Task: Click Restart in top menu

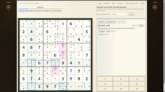Action: [114, 3]
